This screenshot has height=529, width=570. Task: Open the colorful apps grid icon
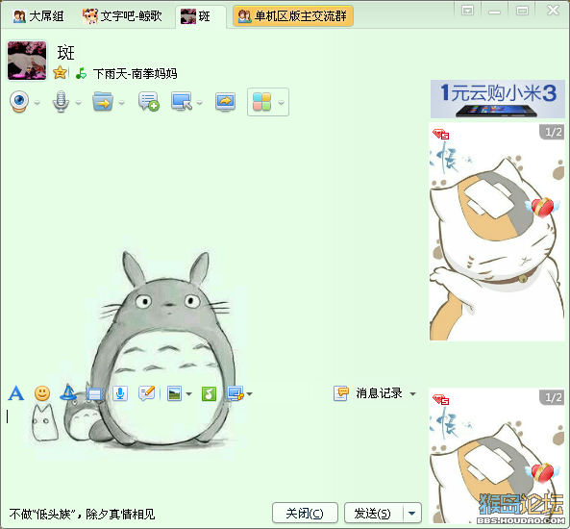coord(262,102)
